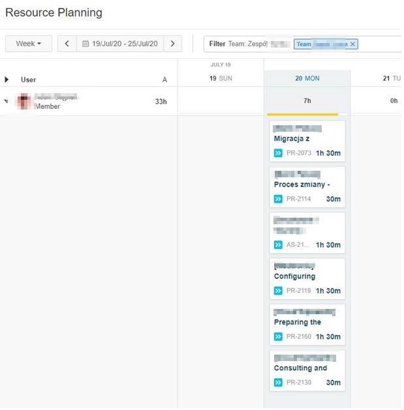
Task: Open PR-2114 issue link
Action: click(x=298, y=199)
